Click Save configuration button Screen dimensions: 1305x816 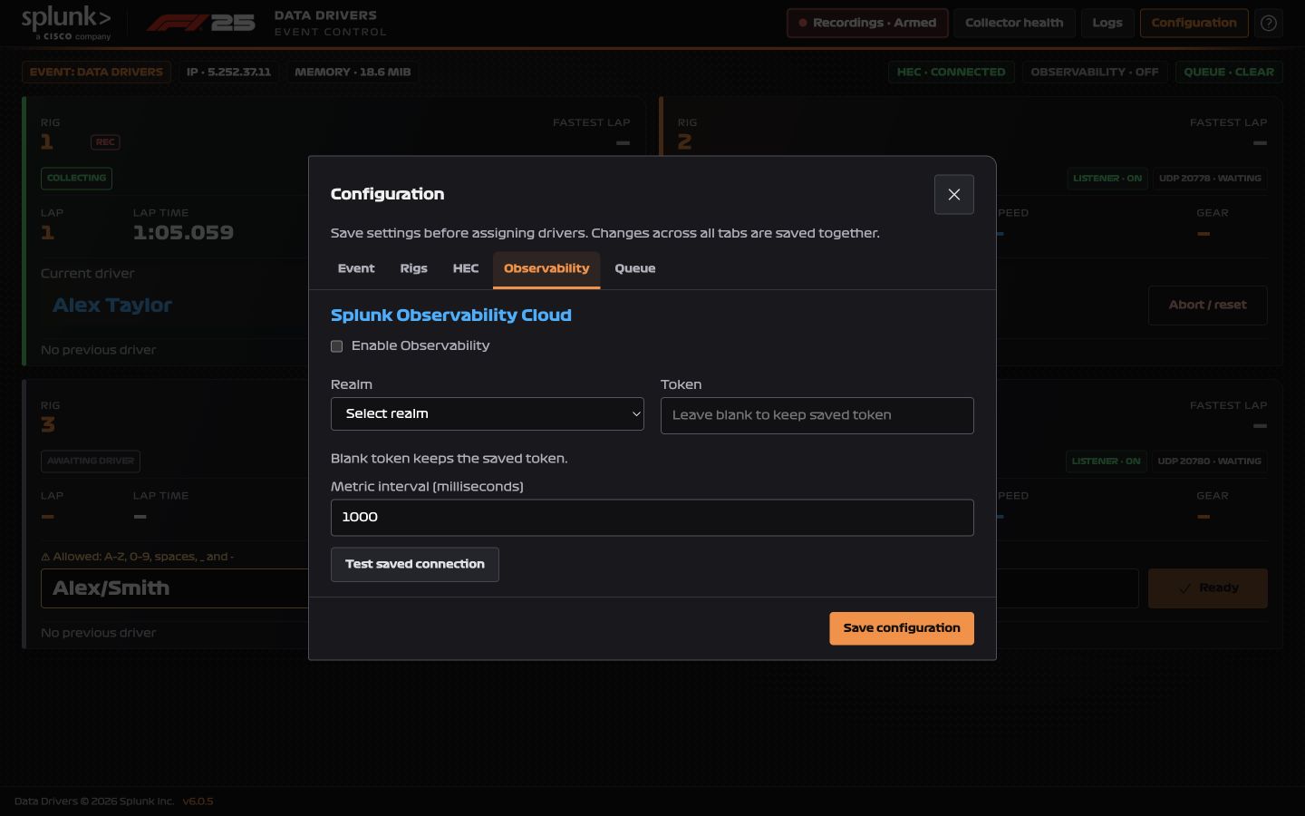pyautogui.click(x=902, y=628)
